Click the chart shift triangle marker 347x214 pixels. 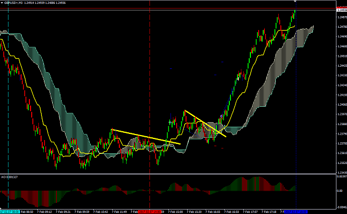(x=295, y=1)
